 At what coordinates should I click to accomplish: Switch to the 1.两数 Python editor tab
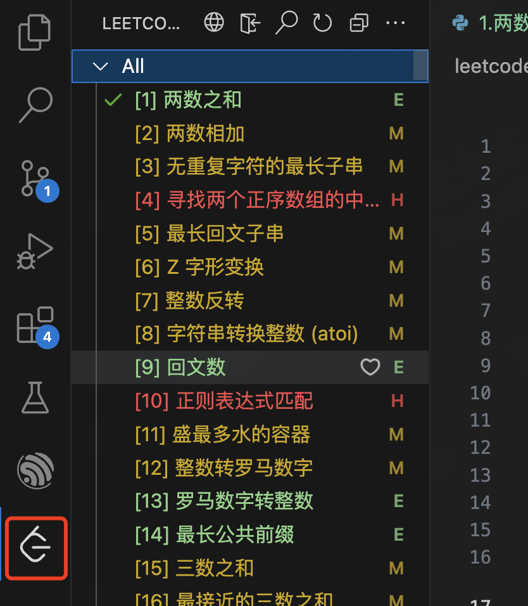click(x=489, y=23)
